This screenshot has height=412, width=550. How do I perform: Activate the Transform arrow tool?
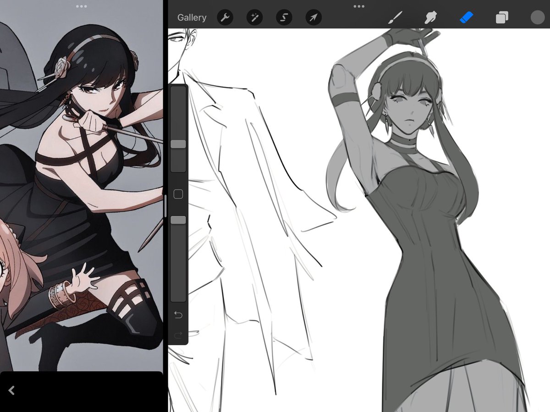tap(313, 17)
